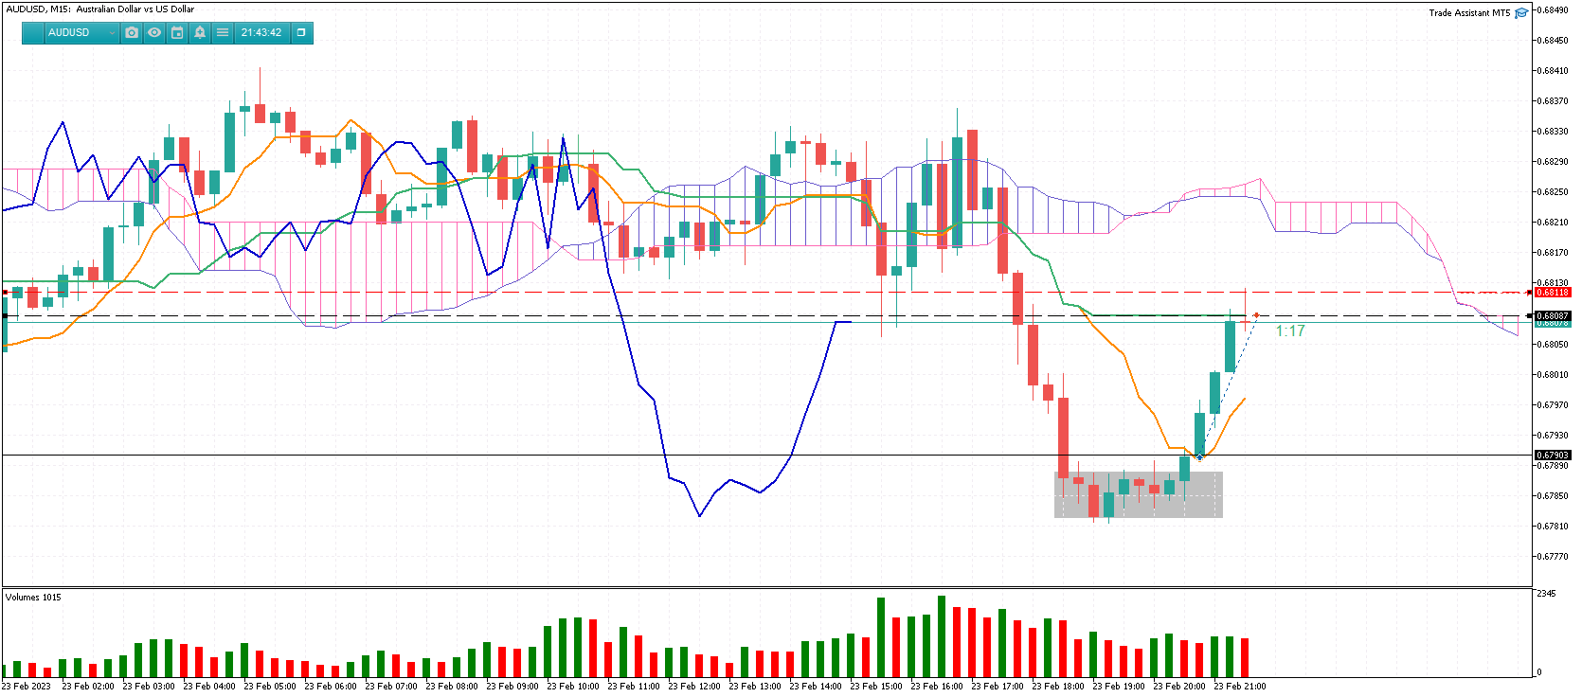
Task: Click the 0.68490 price scale value
Action: point(1552,10)
